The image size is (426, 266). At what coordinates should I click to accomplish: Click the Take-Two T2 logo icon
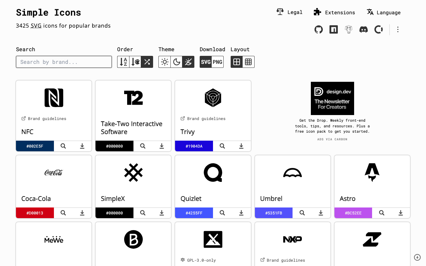coord(133,98)
